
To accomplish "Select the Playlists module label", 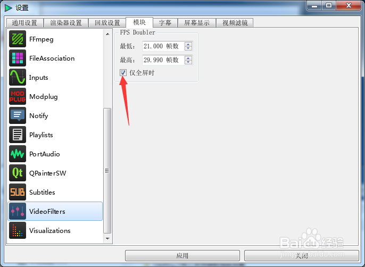I will click(41, 135).
